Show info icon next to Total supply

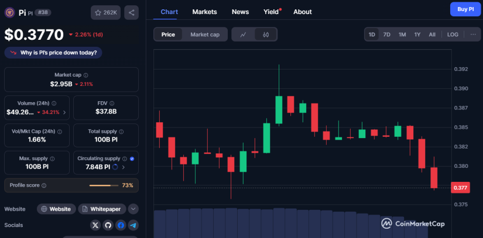coord(121,132)
